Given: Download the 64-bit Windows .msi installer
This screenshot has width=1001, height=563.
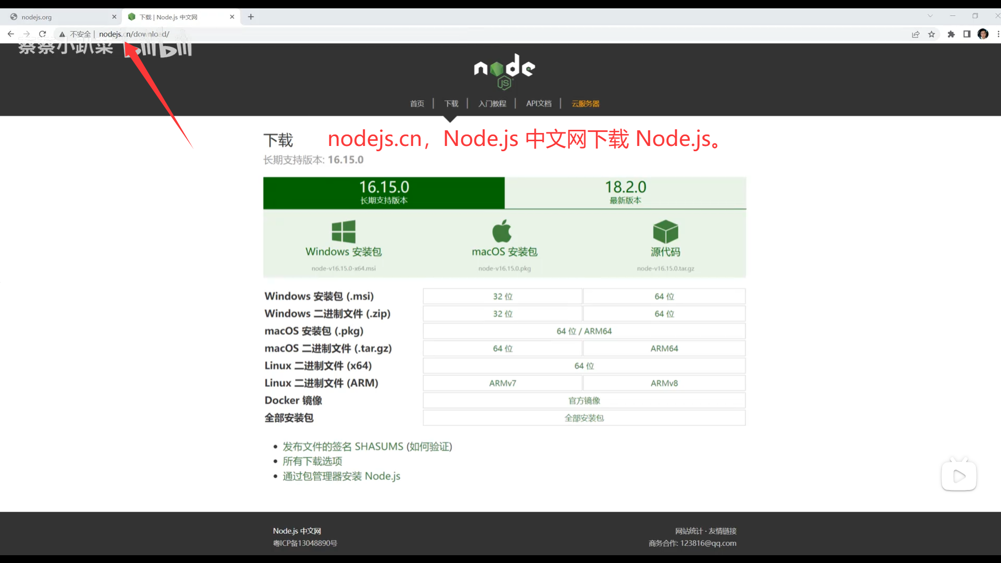Looking at the screenshot, I should click(664, 297).
